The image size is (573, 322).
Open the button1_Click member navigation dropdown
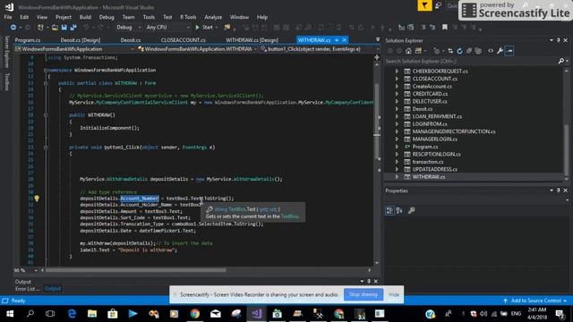point(320,49)
